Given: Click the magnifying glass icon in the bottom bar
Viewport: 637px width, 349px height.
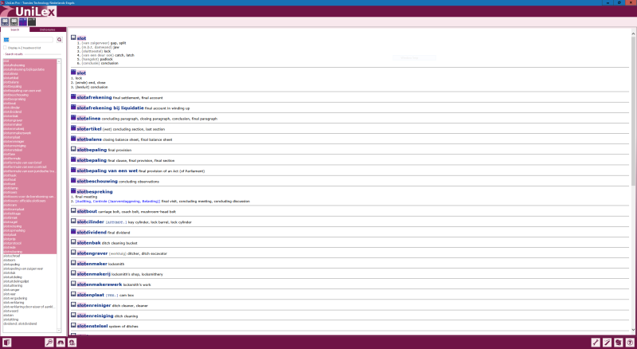Looking at the screenshot, I should click(x=49, y=343).
